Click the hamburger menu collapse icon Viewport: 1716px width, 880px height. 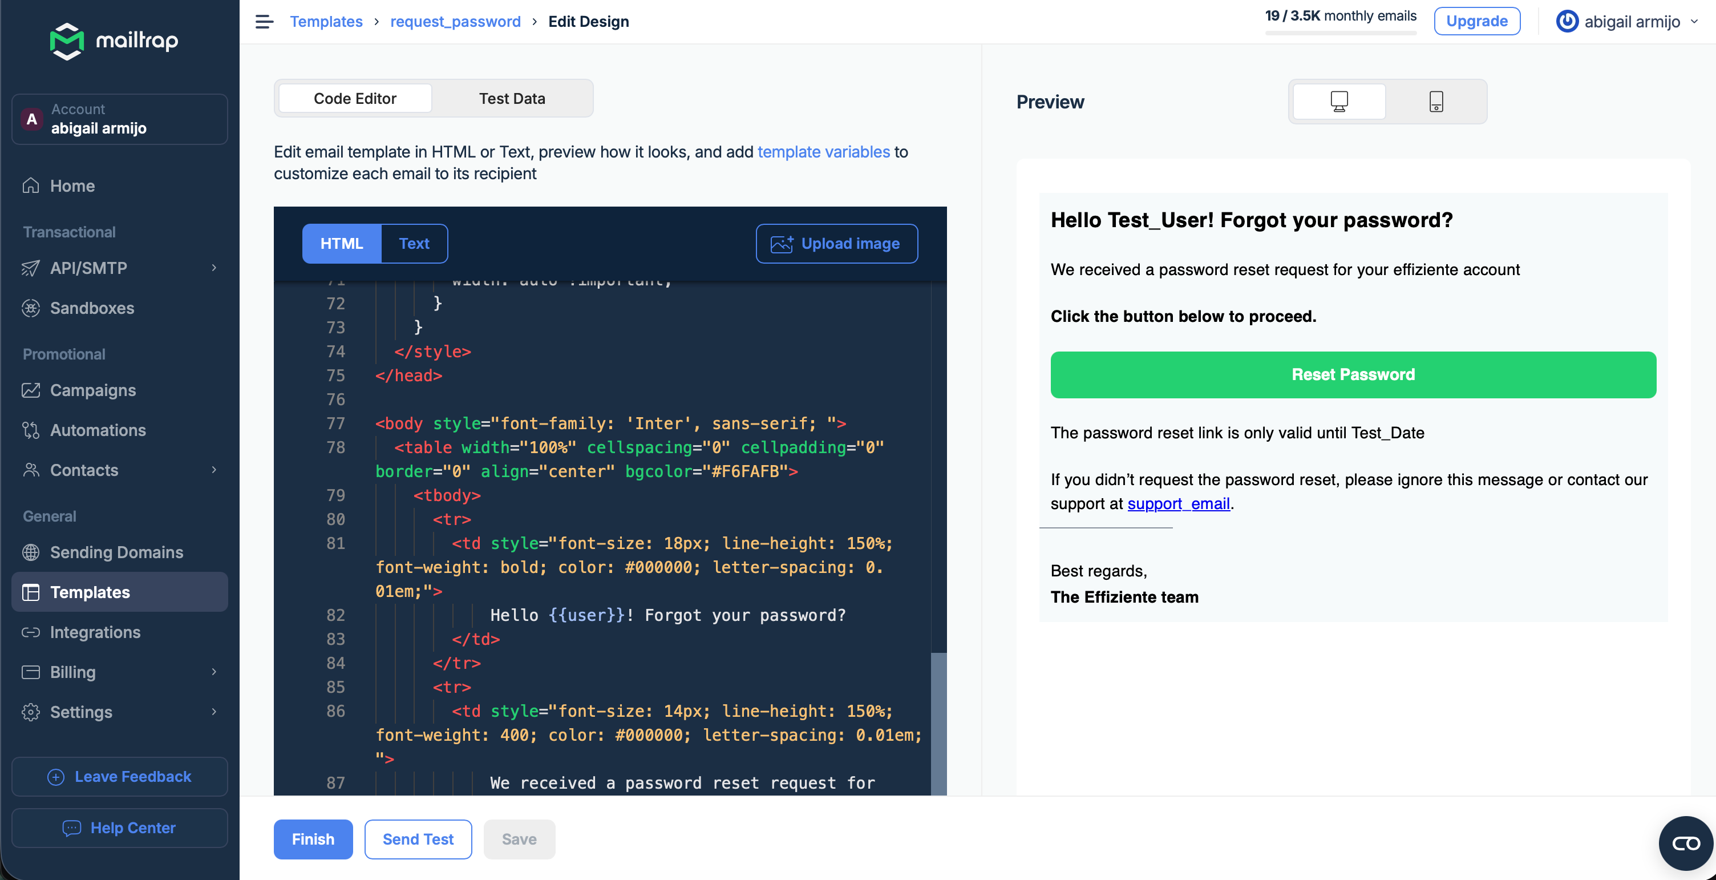click(x=264, y=21)
